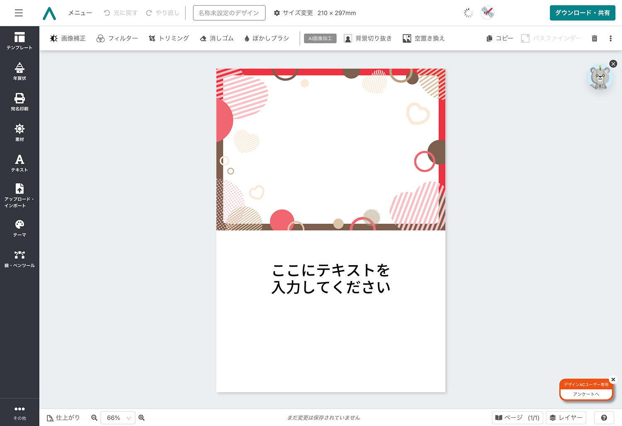Click the design title input field
This screenshot has height=426, width=622.
[229, 13]
